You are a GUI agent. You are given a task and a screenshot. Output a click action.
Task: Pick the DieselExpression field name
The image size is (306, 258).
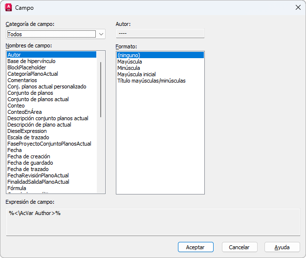coord(27,131)
